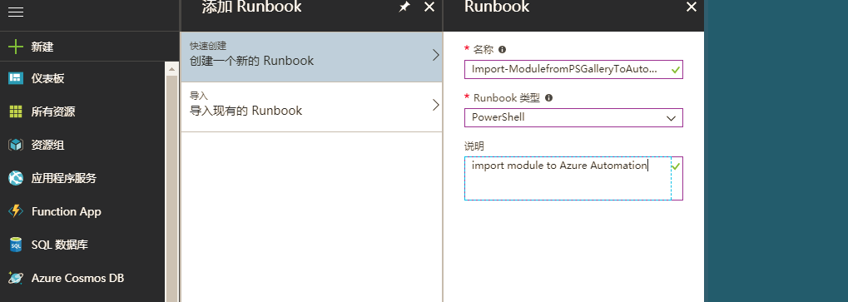The image size is (848, 302).
Task: Go to 仪表板 label in sidebar
Action: (47, 78)
